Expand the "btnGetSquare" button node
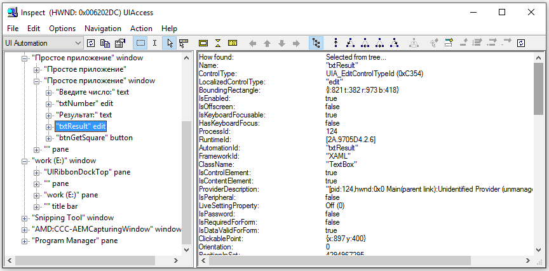 [48, 138]
